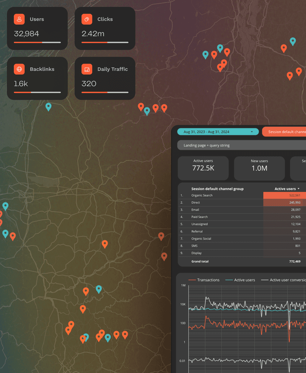Click the lone orange pin in the map center
The image size is (306, 373).
[x=105, y=244]
